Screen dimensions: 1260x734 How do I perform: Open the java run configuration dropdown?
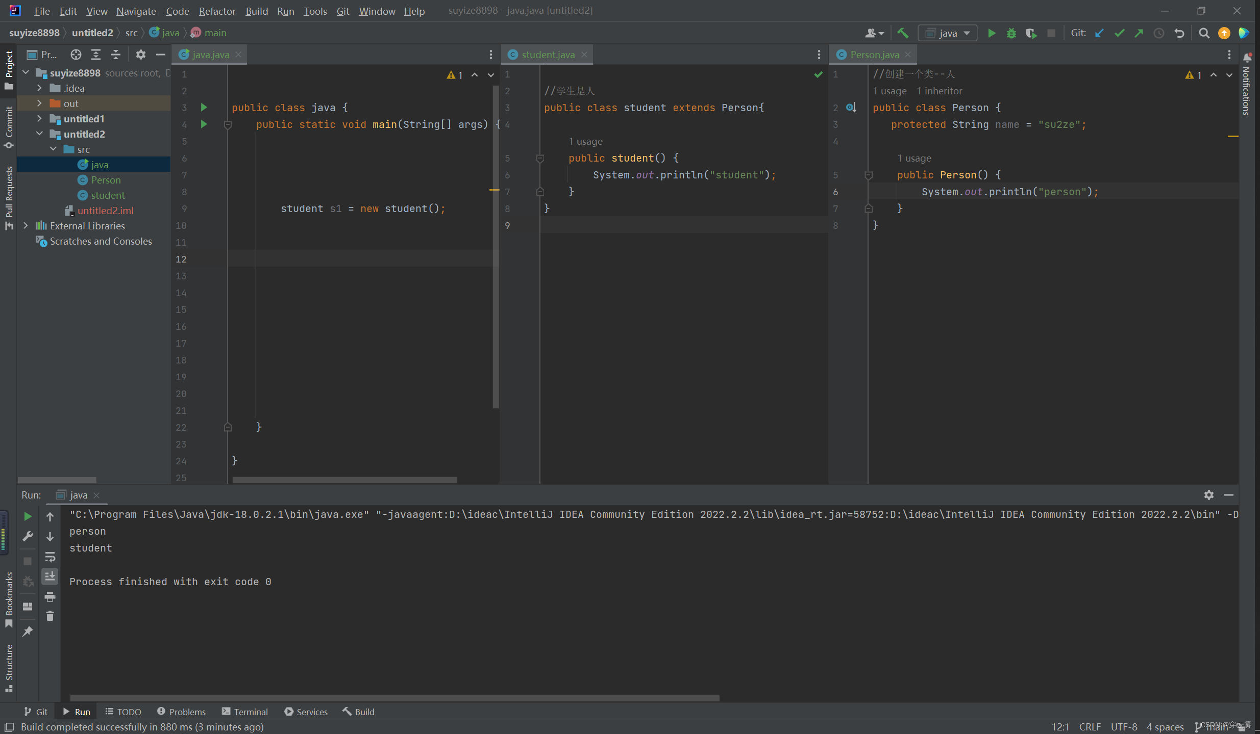click(948, 33)
